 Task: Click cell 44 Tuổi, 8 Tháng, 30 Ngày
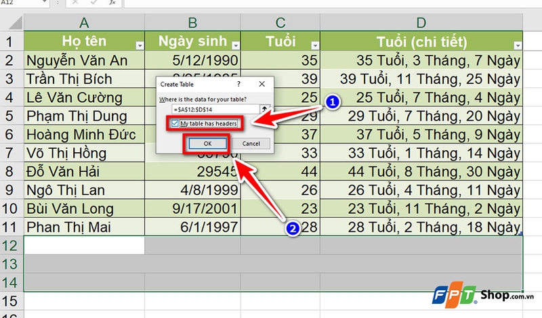421,172
